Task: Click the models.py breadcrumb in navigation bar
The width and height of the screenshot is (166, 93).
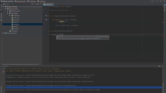Action: (x=41, y=1)
